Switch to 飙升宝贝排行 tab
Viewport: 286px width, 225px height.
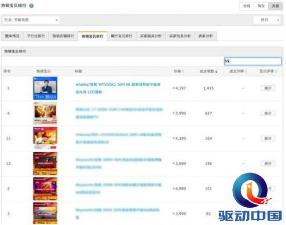tap(122, 36)
